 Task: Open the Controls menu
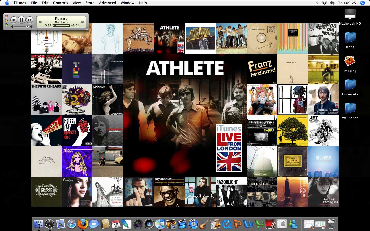61,3
